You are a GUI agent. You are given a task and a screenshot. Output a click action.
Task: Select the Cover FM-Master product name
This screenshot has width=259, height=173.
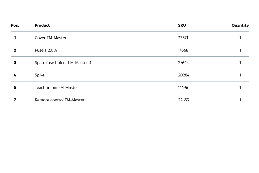click(x=50, y=38)
